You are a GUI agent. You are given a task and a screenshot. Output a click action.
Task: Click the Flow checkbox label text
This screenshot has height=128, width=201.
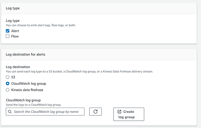pos(15,36)
